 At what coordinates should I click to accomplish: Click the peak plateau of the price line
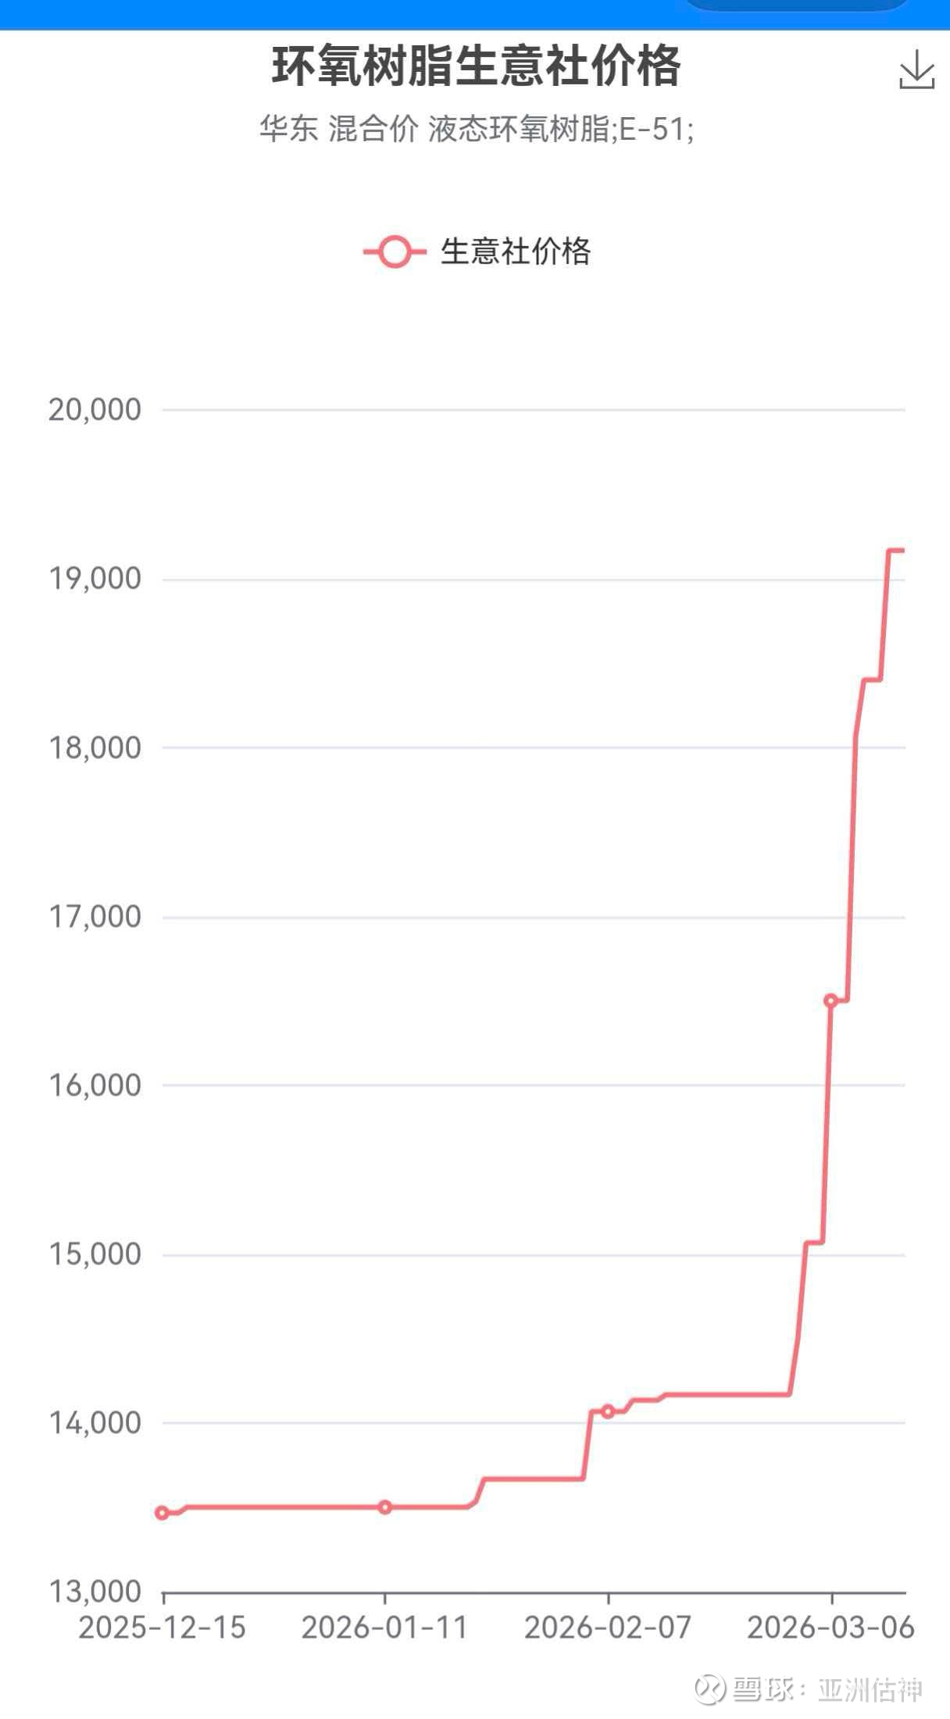(896, 551)
